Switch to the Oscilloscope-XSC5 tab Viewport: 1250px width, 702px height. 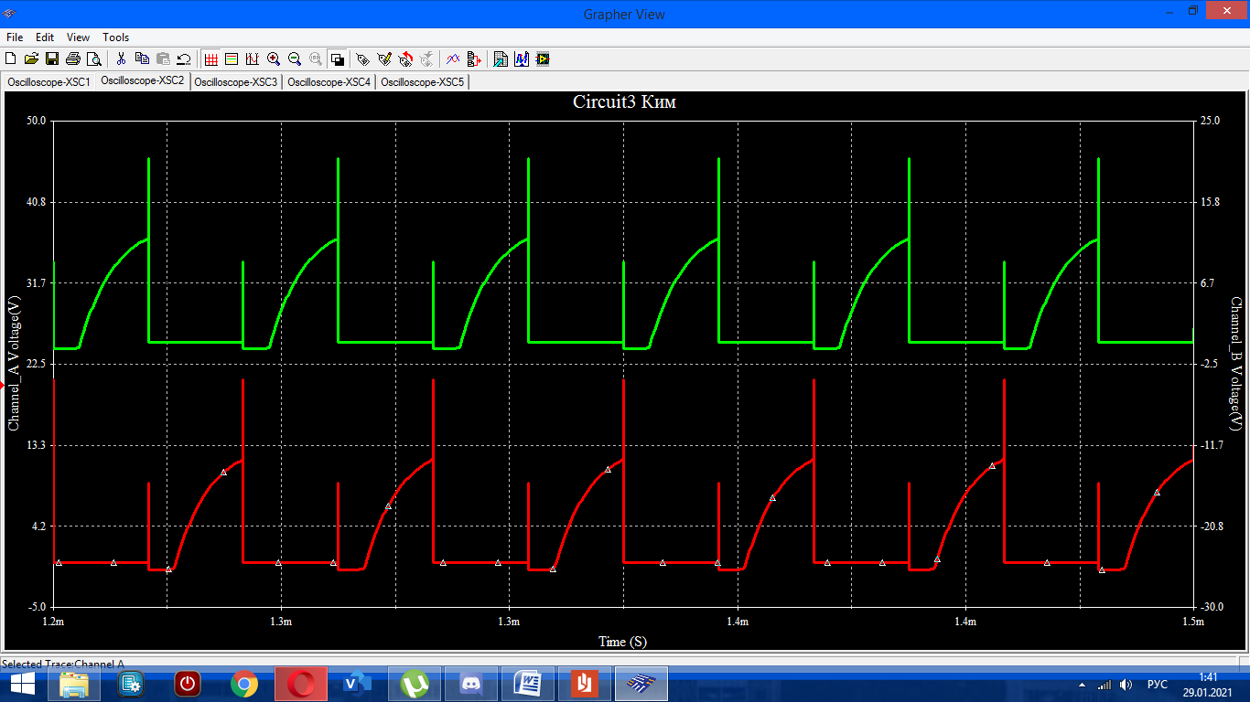(423, 82)
